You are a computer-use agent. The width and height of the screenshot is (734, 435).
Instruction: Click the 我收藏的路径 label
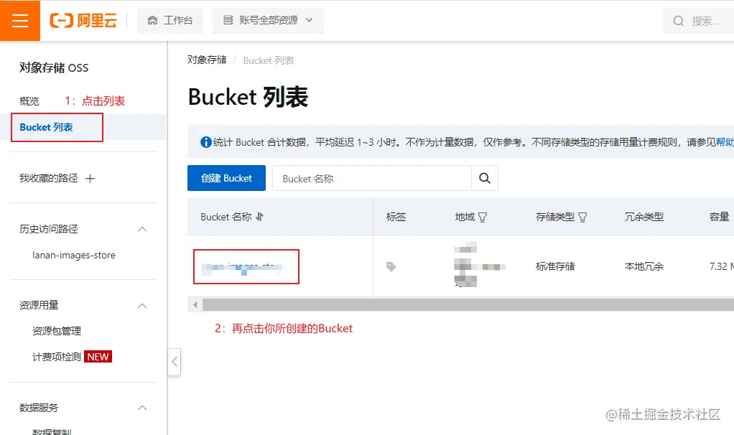pyautogui.click(x=49, y=178)
